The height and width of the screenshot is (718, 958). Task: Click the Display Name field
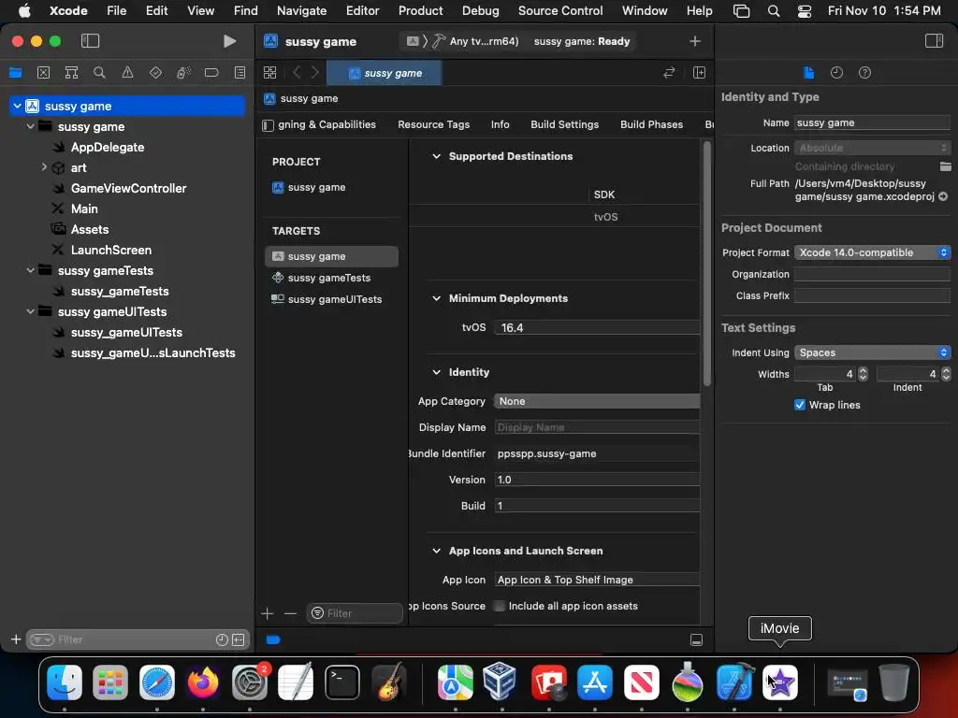(x=596, y=427)
